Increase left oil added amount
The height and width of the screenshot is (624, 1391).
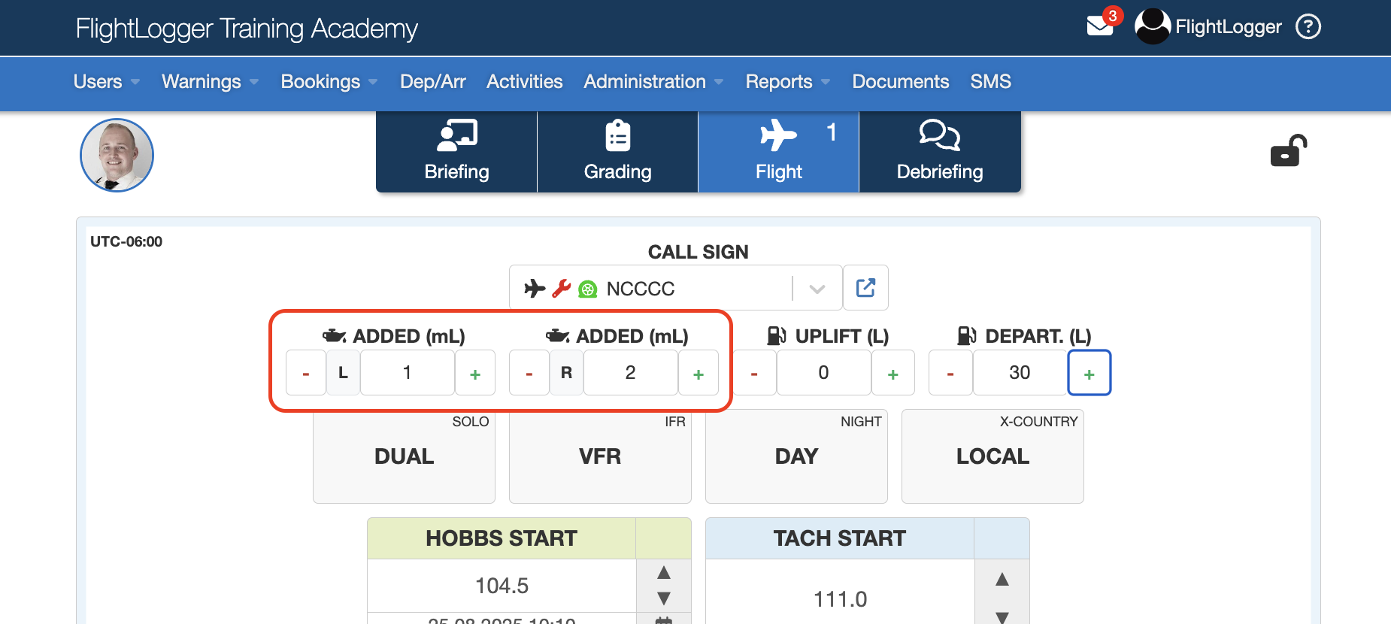[475, 373]
